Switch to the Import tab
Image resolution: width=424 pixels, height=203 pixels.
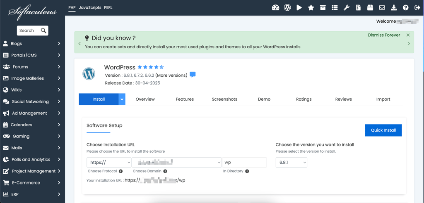pyautogui.click(x=383, y=99)
